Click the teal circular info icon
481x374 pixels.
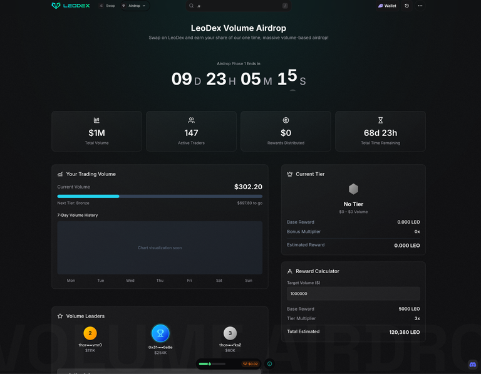point(269,364)
